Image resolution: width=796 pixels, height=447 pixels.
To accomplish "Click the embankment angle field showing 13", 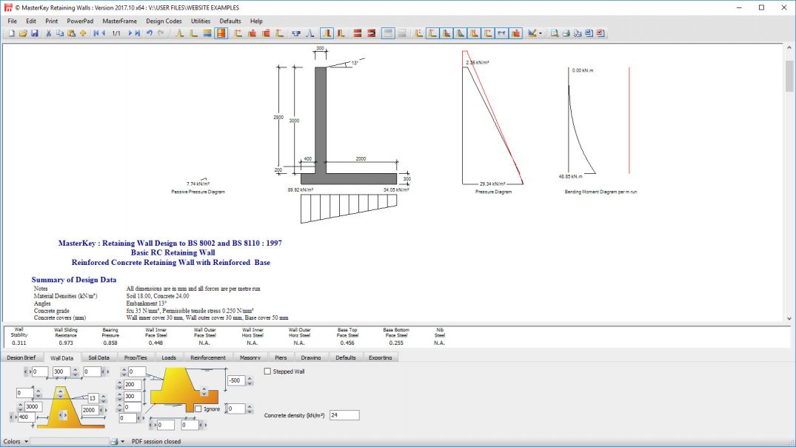I will point(93,398).
